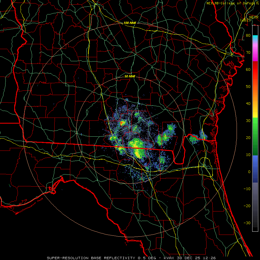Click the 50 NMI range ring label
The height and width of the screenshot is (260, 260).
[x=130, y=76]
